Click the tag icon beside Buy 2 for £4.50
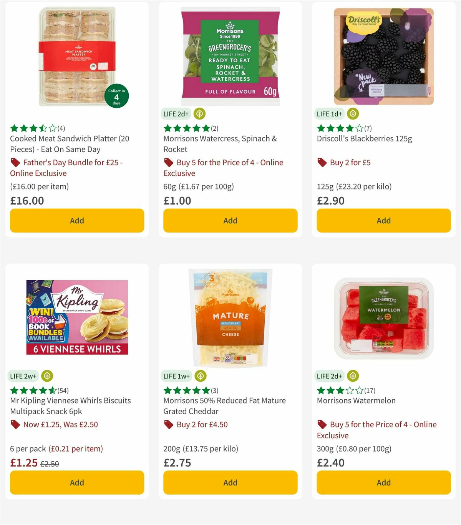 click(x=168, y=424)
